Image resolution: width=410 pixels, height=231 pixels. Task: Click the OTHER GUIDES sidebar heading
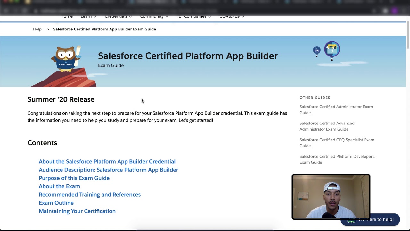(x=315, y=98)
